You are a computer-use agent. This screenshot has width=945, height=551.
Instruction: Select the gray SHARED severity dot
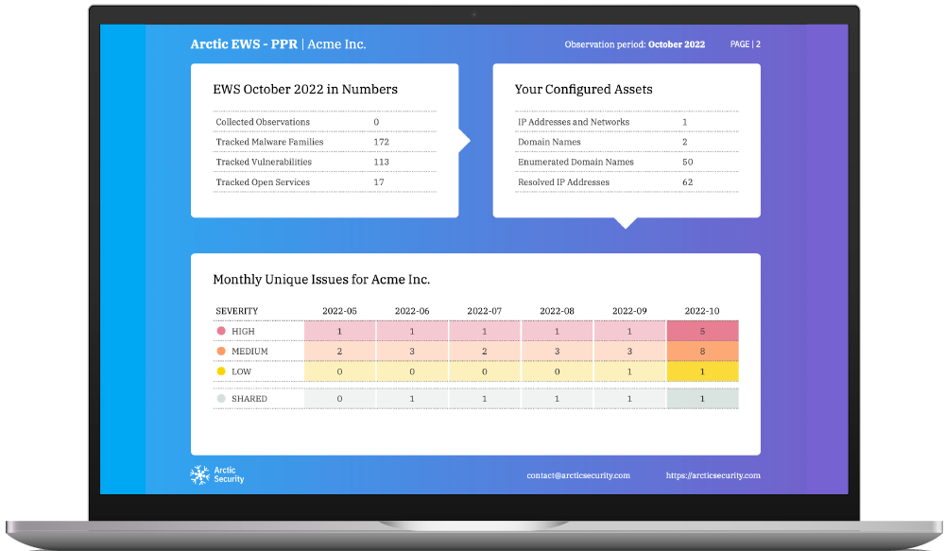coord(221,398)
